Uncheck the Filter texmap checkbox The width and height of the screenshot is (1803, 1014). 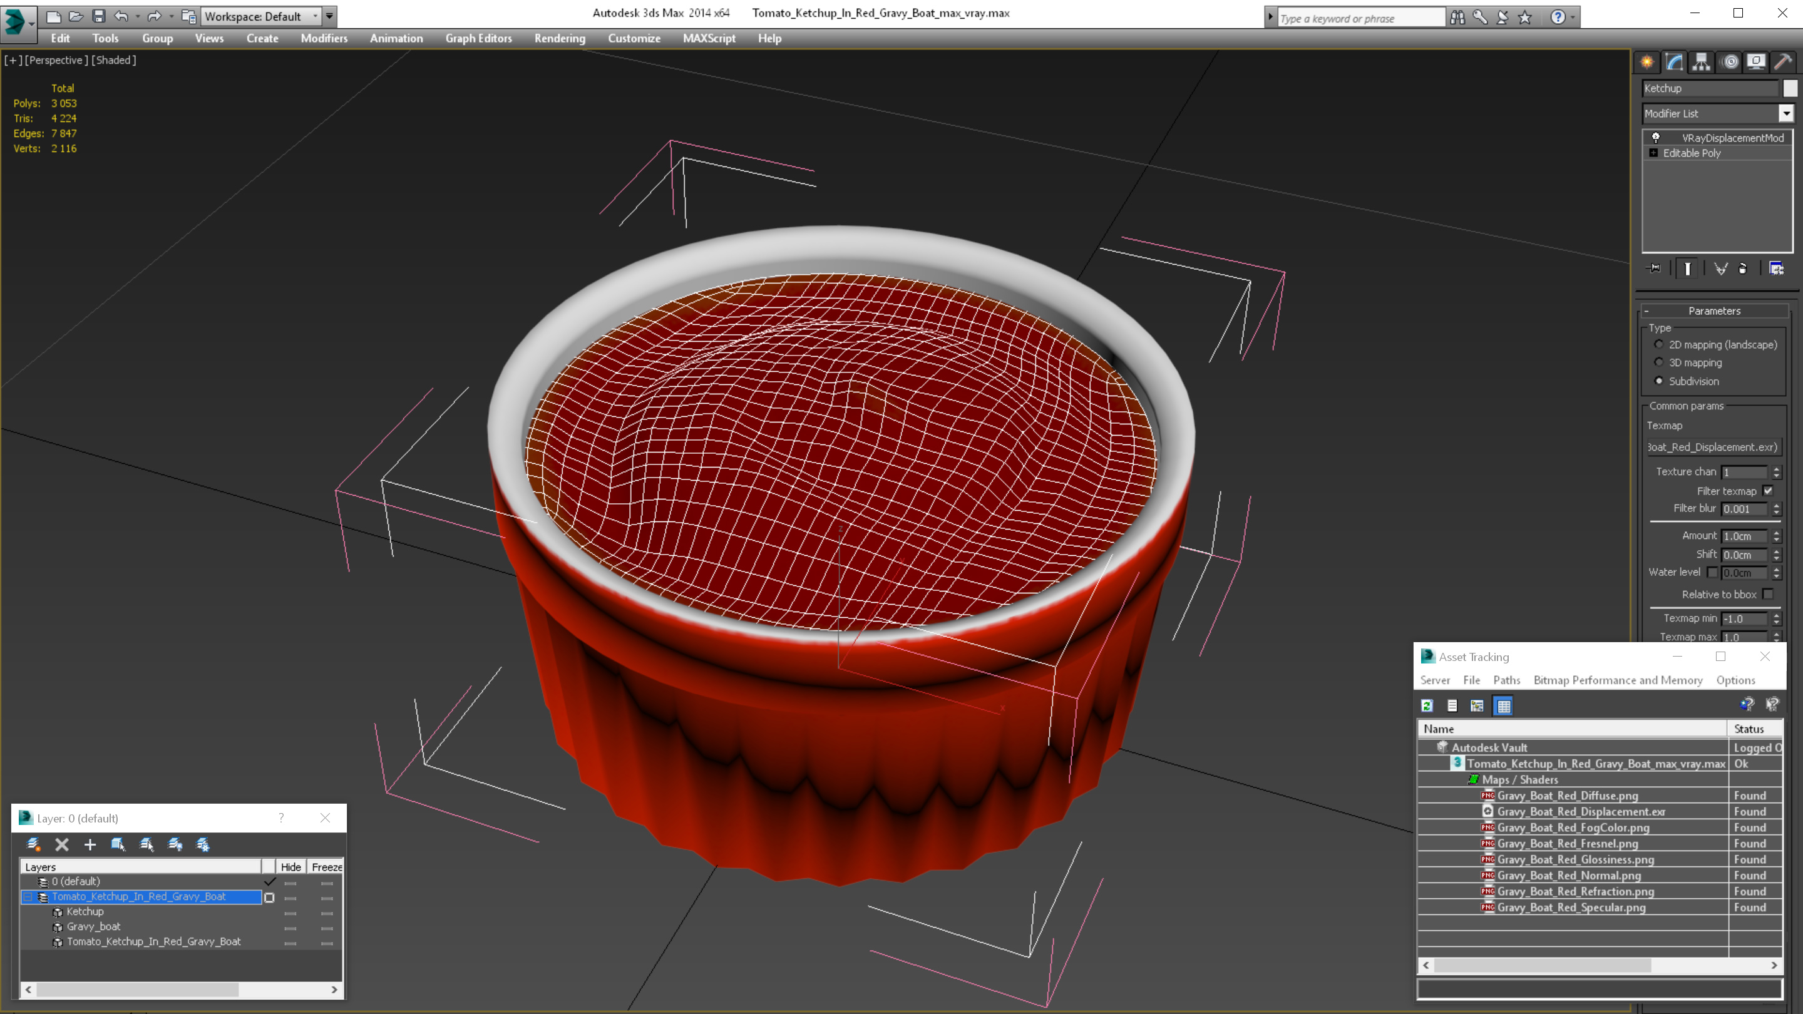[x=1768, y=491]
